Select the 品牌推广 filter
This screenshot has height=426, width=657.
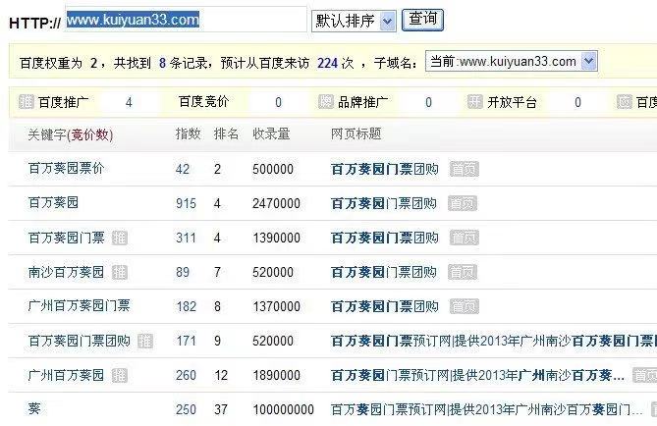point(362,102)
